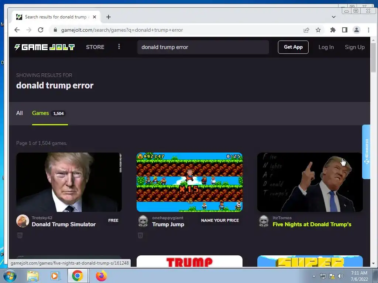Open the Windows Start menu
This screenshot has height=283, width=378.
point(10,276)
